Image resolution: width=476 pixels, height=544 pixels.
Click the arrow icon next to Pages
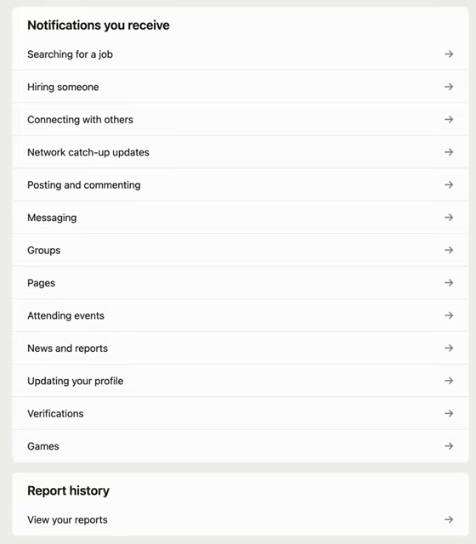449,283
